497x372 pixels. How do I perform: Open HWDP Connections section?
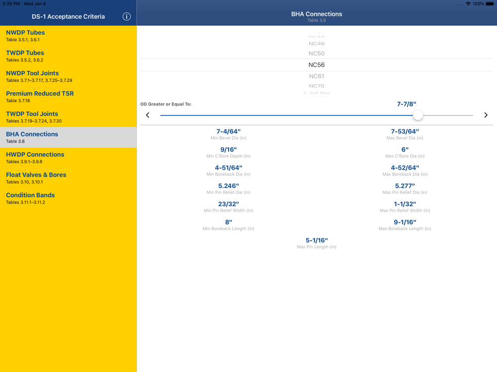tap(68, 158)
